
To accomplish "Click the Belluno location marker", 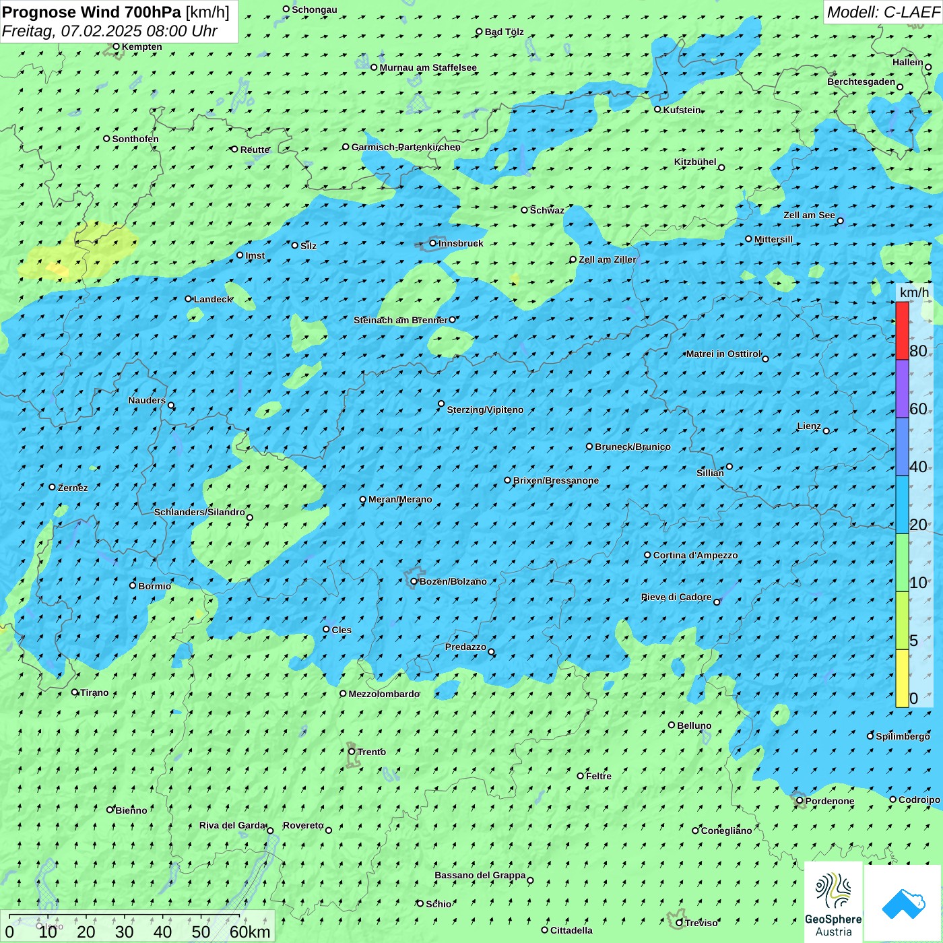I will (x=672, y=725).
